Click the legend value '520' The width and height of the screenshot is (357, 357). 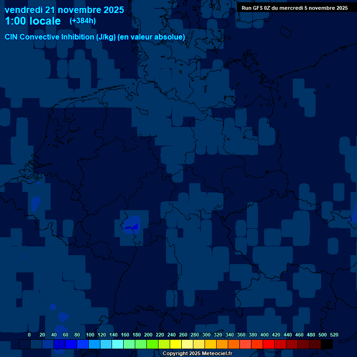[334, 335]
